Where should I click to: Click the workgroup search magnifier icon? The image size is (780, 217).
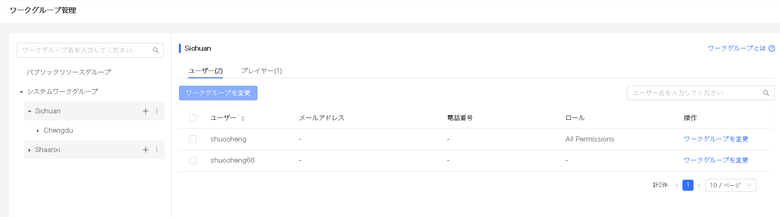156,50
